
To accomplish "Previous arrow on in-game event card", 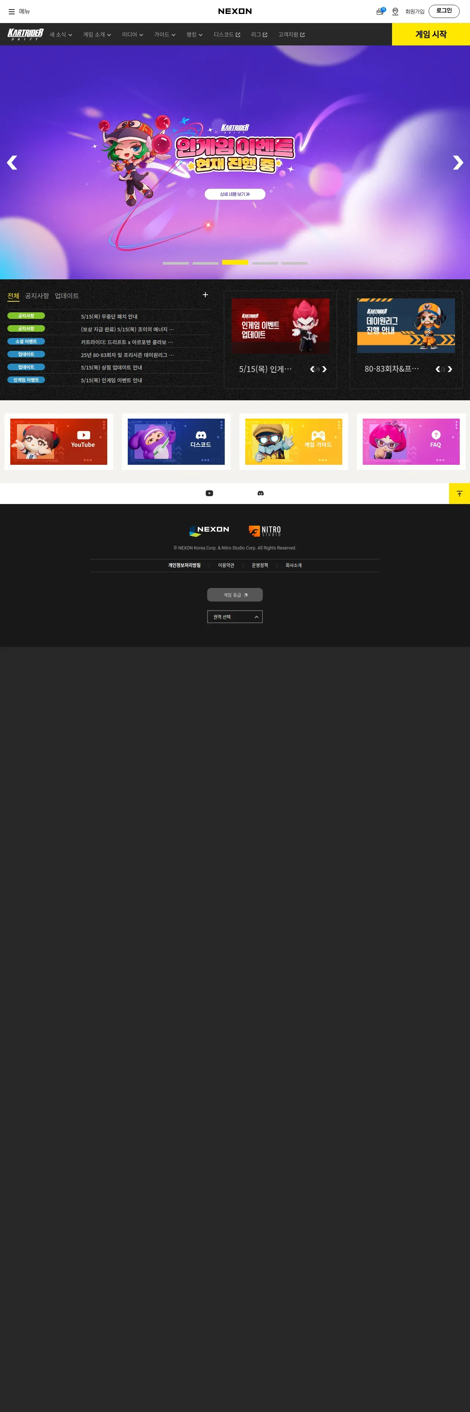I will pyautogui.click(x=313, y=369).
